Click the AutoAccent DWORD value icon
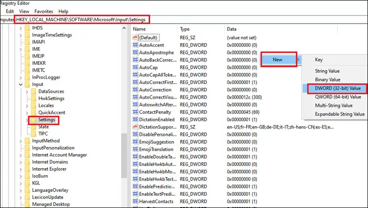This screenshot has height=208, width=368. point(135,45)
